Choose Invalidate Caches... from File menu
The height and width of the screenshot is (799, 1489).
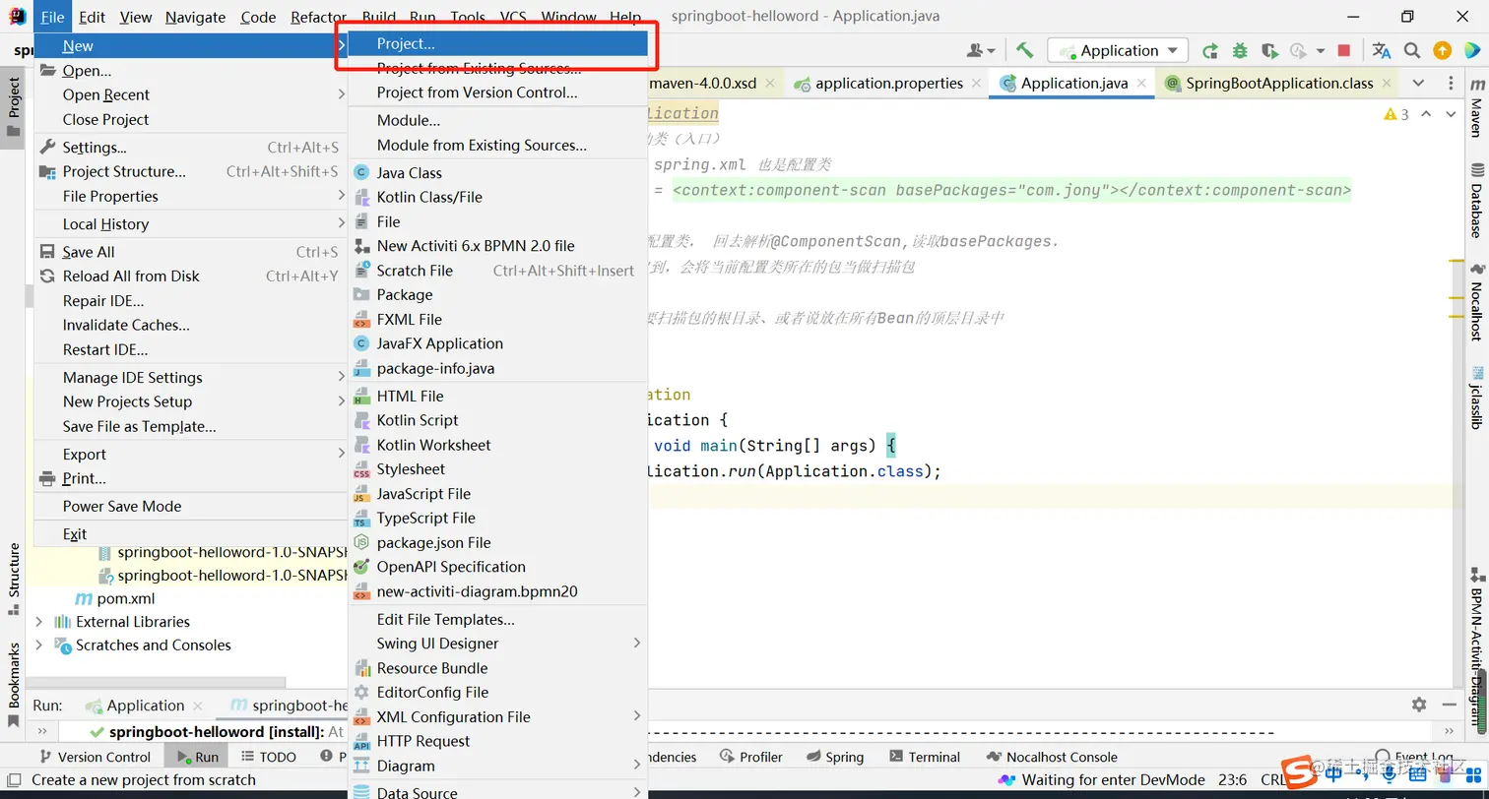190,325
